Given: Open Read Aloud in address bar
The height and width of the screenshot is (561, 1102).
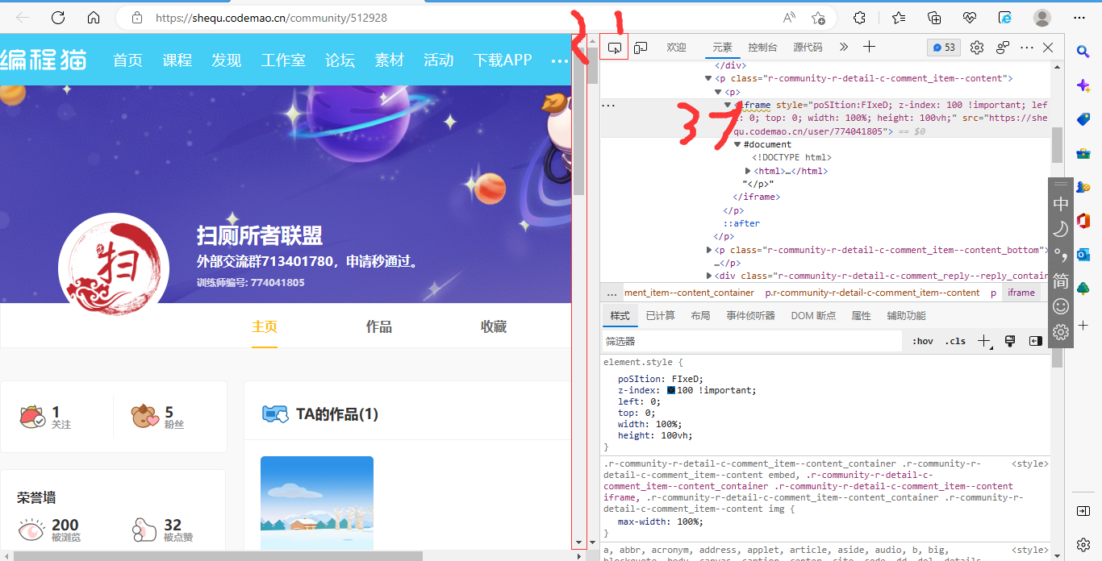Looking at the screenshot, I should (789, 17).
